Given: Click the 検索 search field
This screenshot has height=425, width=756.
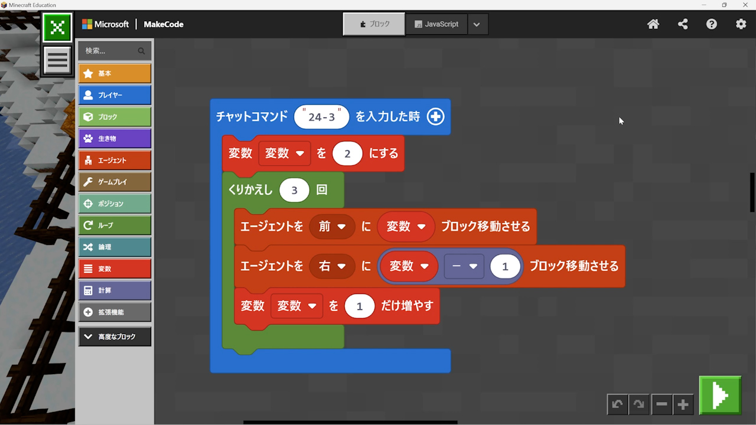Looking at the screenshot, I should pos(109,51).
